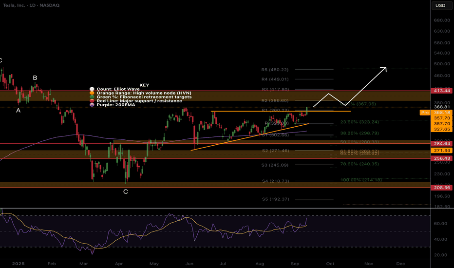
Task: Select the Elliott wave label A
Action: click(x=18, y=111)
